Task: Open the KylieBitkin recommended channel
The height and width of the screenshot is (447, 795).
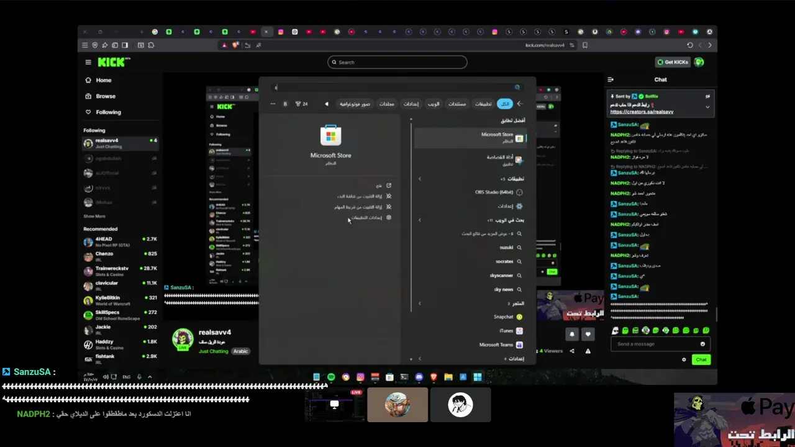Action: (120, 300)
